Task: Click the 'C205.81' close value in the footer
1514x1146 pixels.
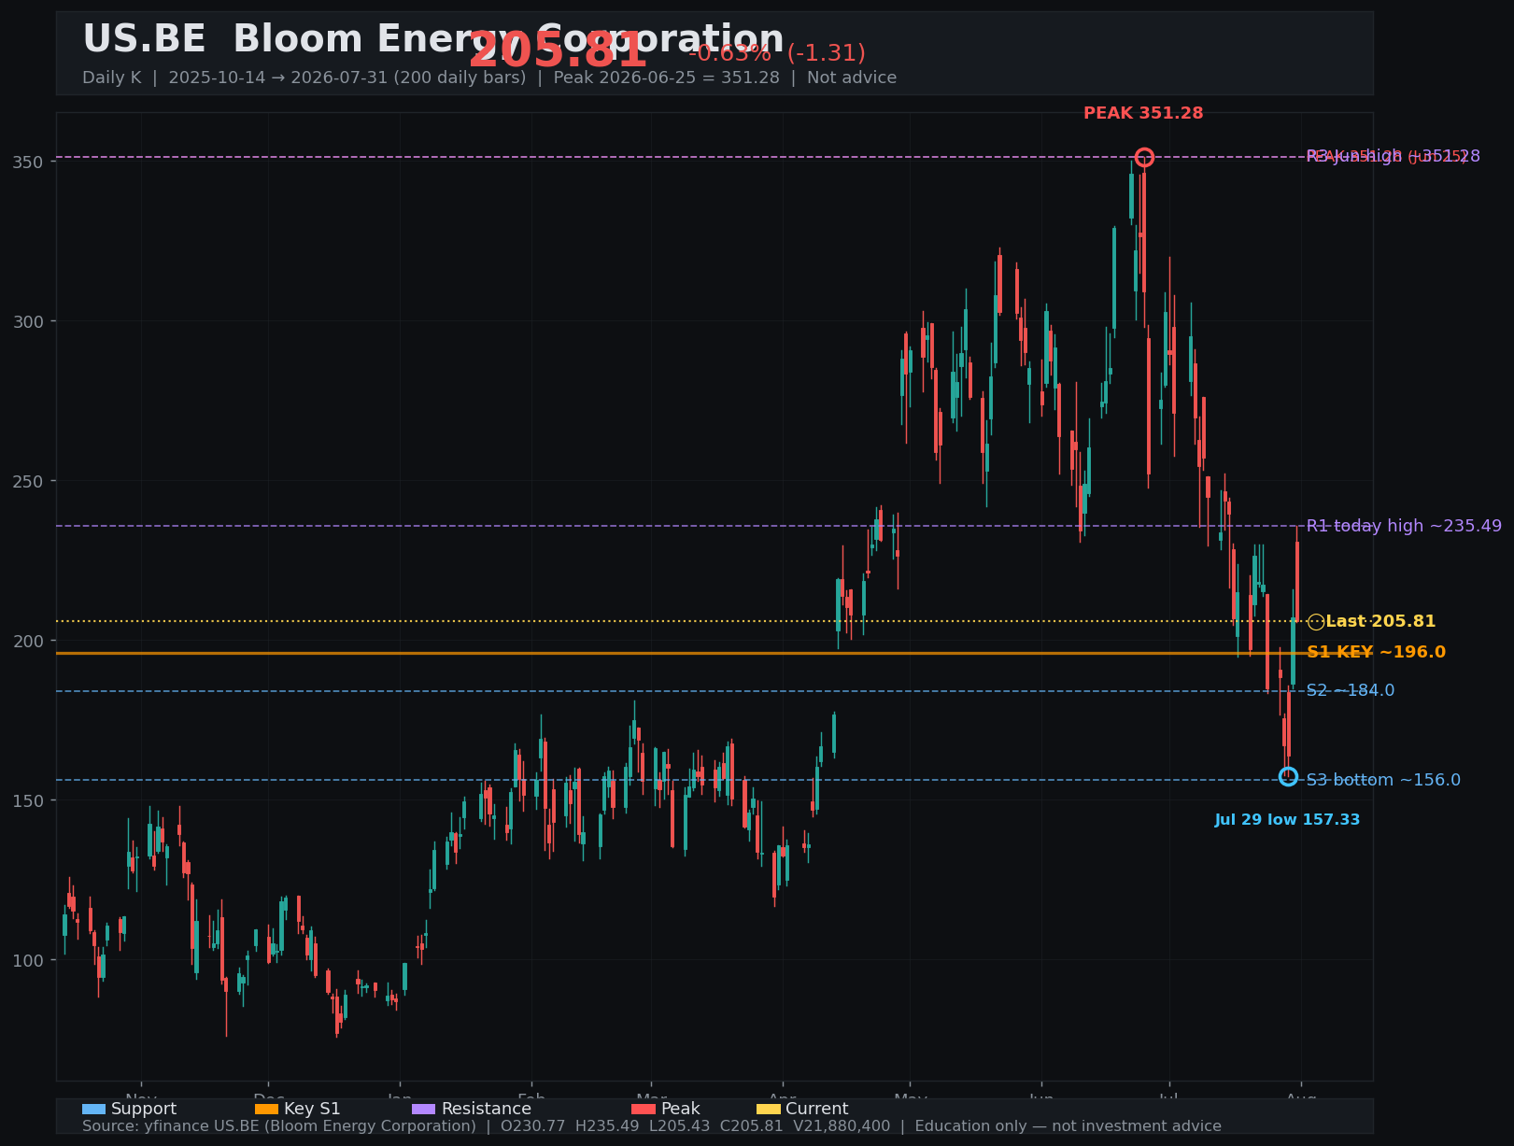Action: coord(752,1126)
